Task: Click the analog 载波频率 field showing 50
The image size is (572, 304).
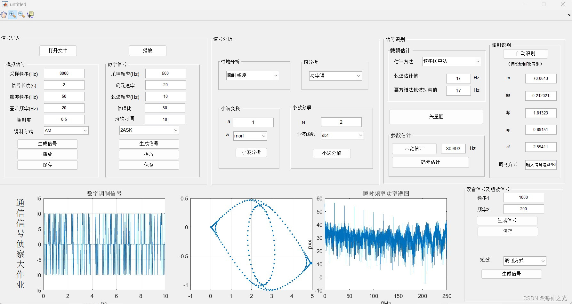Action: click(x=64, y=97)
